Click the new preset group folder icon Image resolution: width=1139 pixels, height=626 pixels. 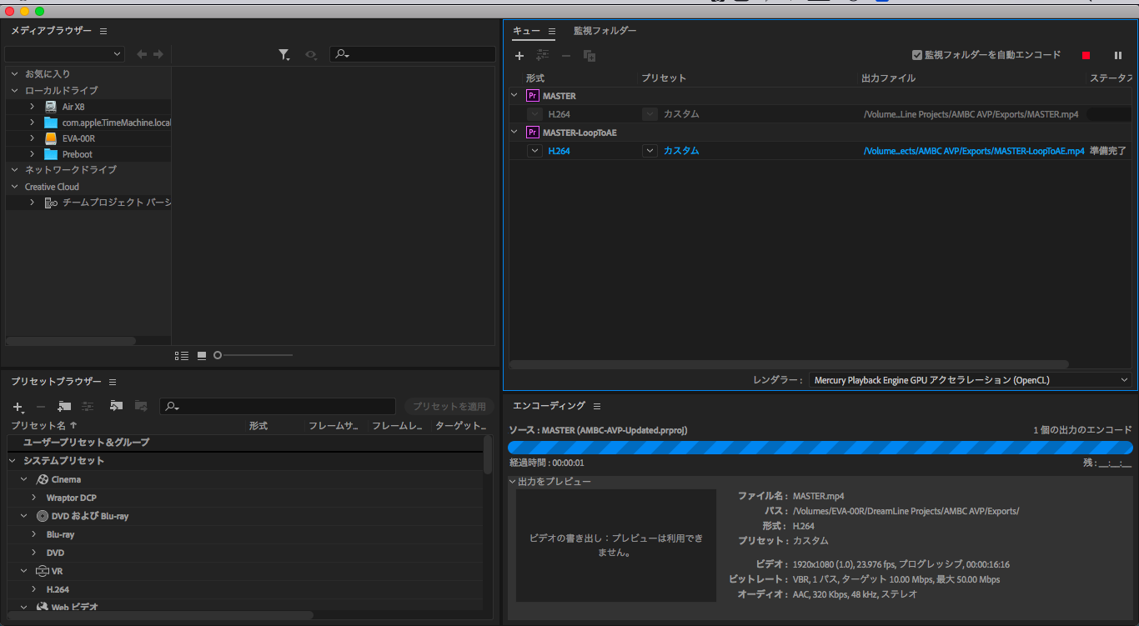click(x=64, y=407)
